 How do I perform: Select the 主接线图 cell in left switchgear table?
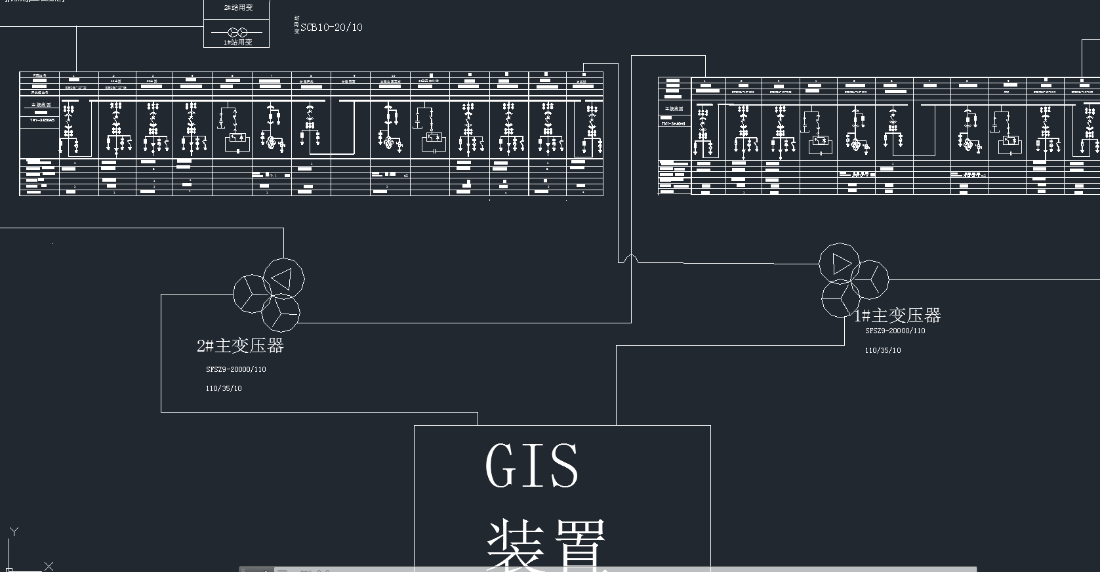[40, 105]
